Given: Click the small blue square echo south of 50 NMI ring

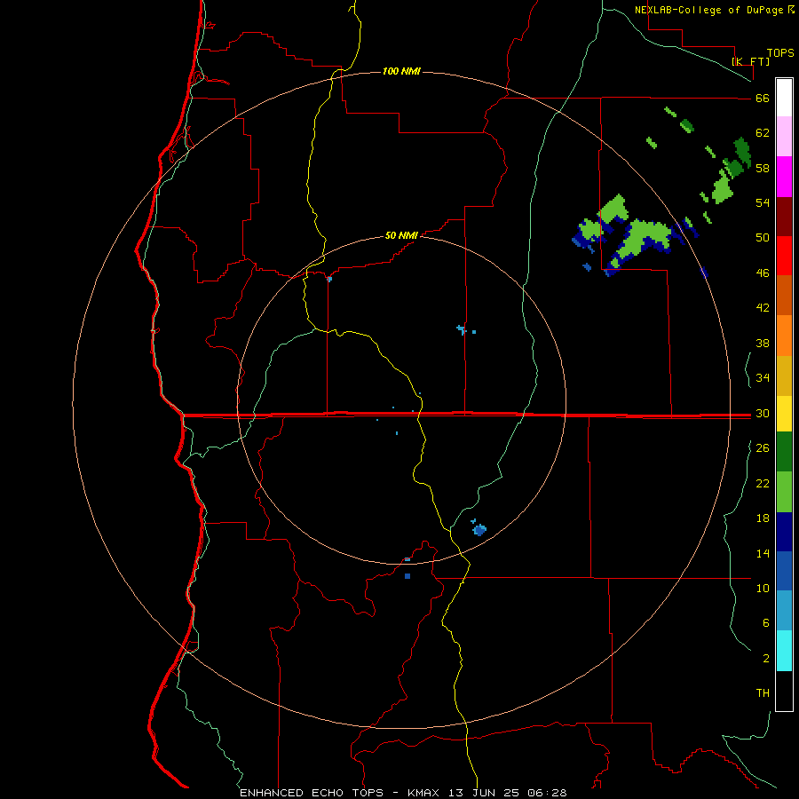Looking at the screenshot, I should click(407, 576).
